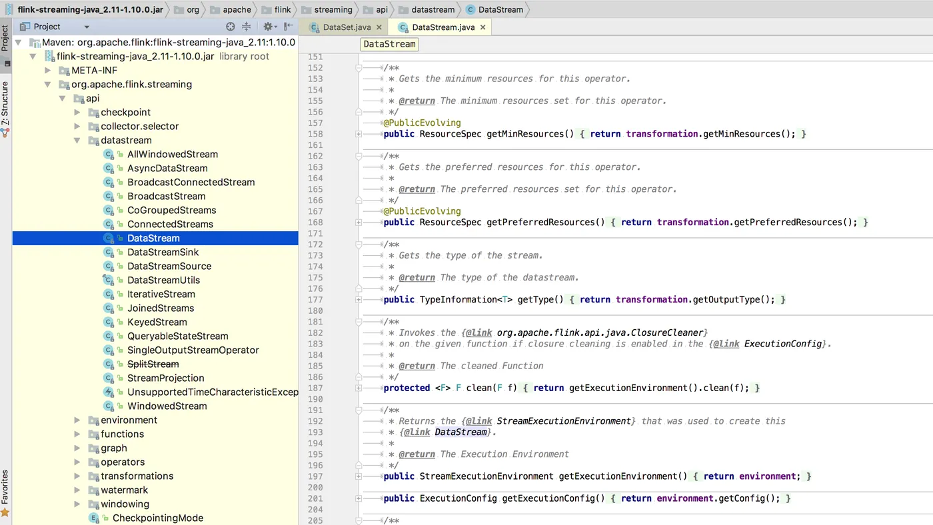This screenshot has width=933, height=525.
Task: Click the AllWindowedStream class icon
Action: pos(109,154)
